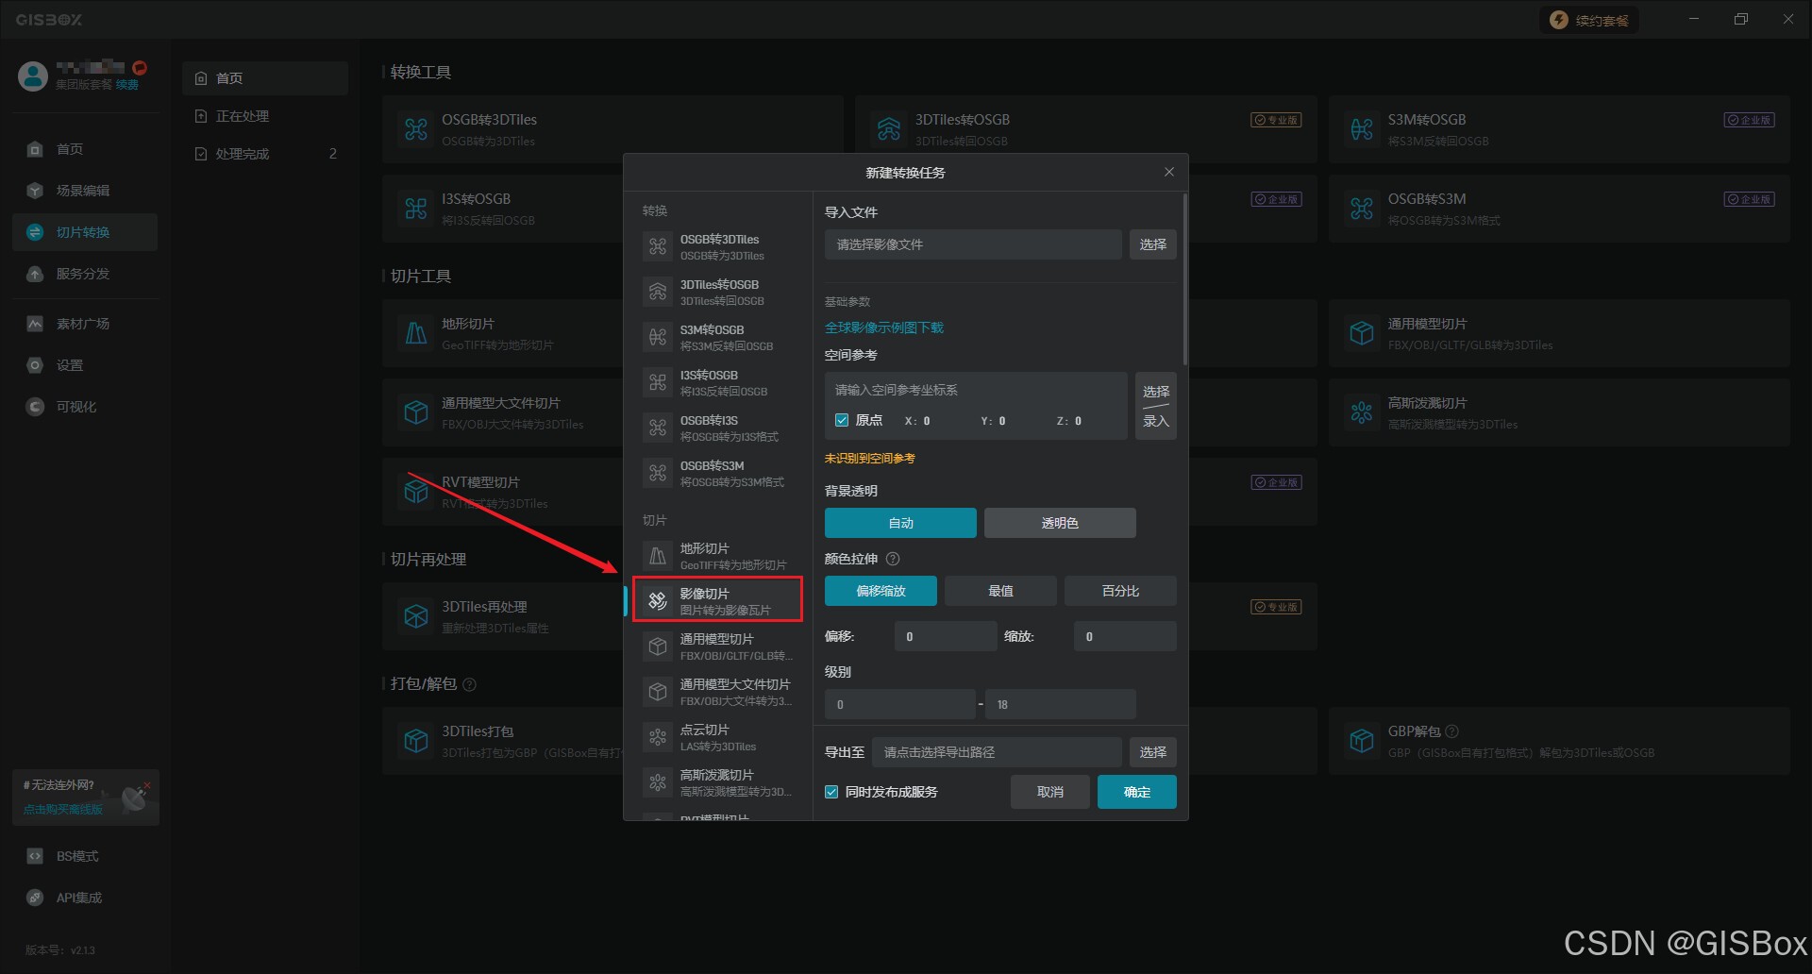The image size is (1812, 974).
Task: Select 通用模型切片 icon in dialog list
Action: pos(658,647)
